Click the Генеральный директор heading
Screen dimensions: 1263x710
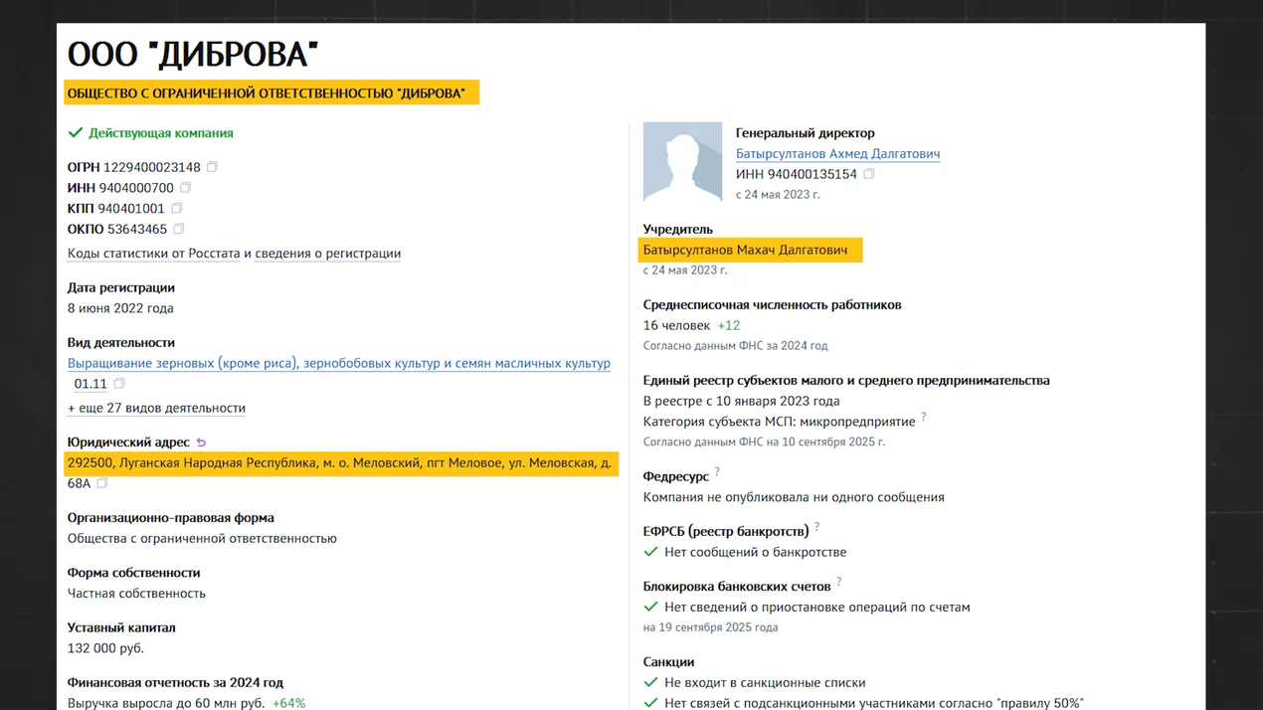(806, 133)
